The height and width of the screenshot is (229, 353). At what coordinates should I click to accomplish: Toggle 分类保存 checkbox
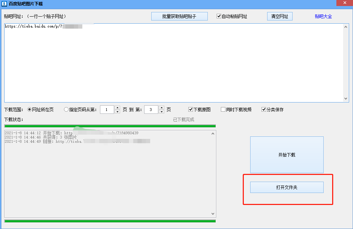click(264, 110)
